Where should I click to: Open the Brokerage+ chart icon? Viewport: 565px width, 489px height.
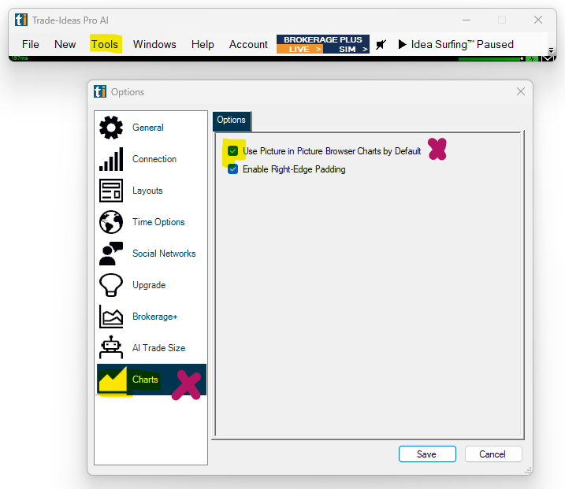point(111,317)
